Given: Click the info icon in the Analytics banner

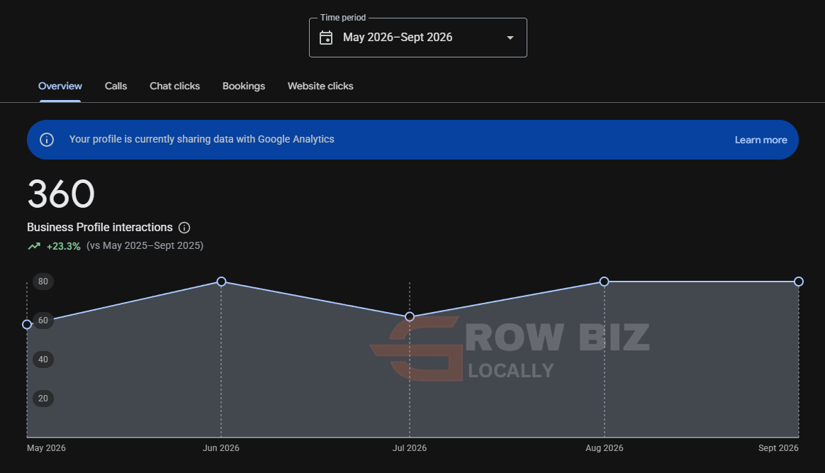Looking at the screenshot, I should (47, 140).
